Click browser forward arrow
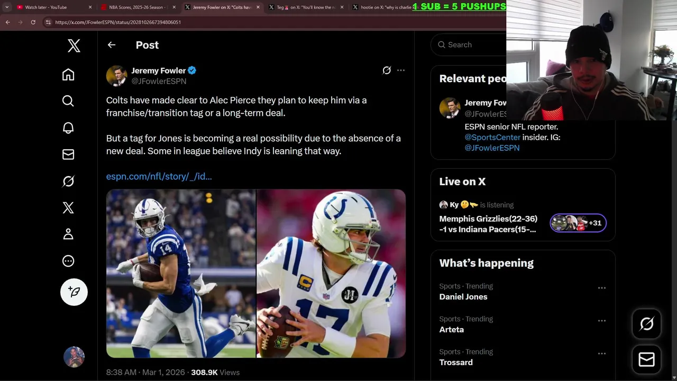 click(x=20, y=22)
